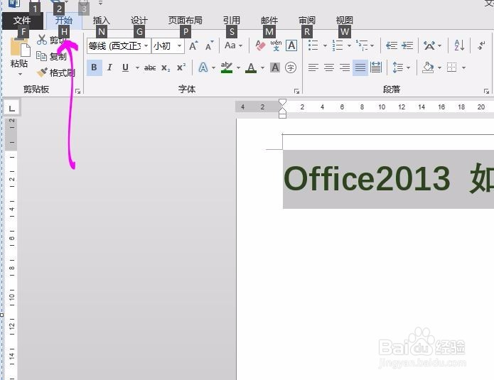Open font color dropdown arrow
494x380 pixels.
[262, 67]
